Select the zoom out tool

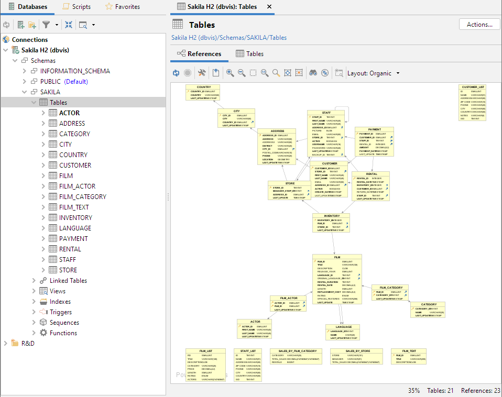coord(241,73)
